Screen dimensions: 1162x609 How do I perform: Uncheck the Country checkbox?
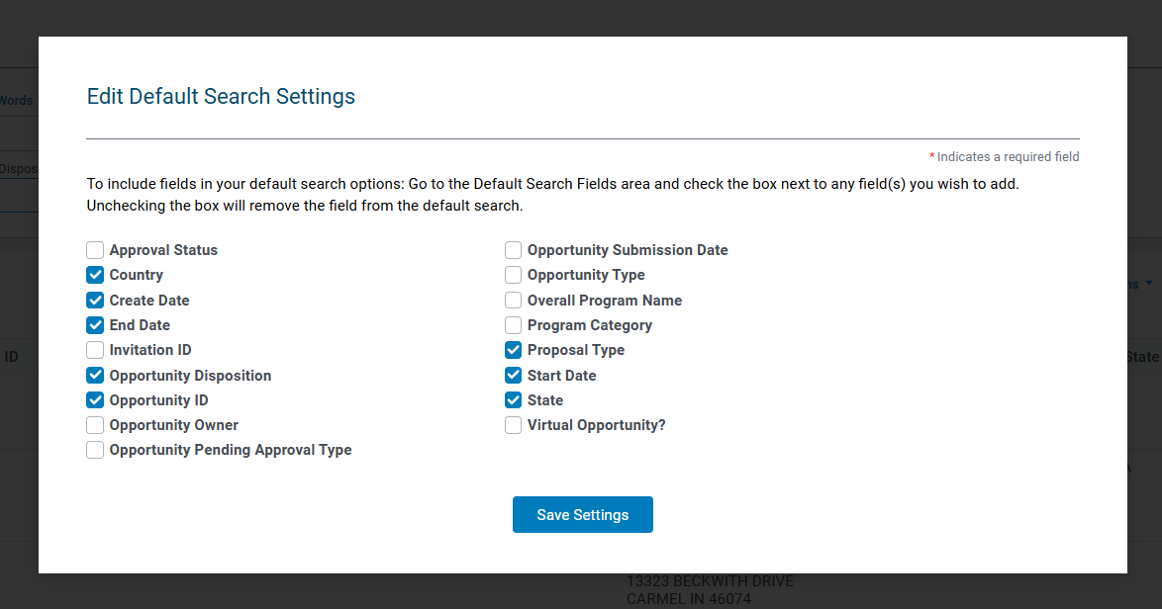(95, 275)
